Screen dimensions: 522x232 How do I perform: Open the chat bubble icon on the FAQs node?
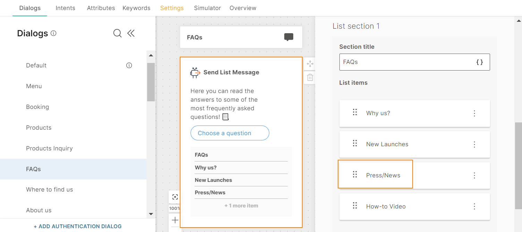(289, 37)
